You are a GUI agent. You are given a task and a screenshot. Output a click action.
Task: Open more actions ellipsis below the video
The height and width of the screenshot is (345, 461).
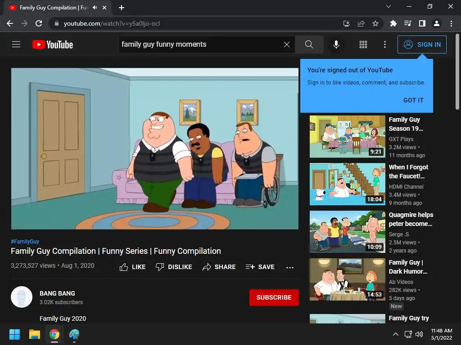290,267
